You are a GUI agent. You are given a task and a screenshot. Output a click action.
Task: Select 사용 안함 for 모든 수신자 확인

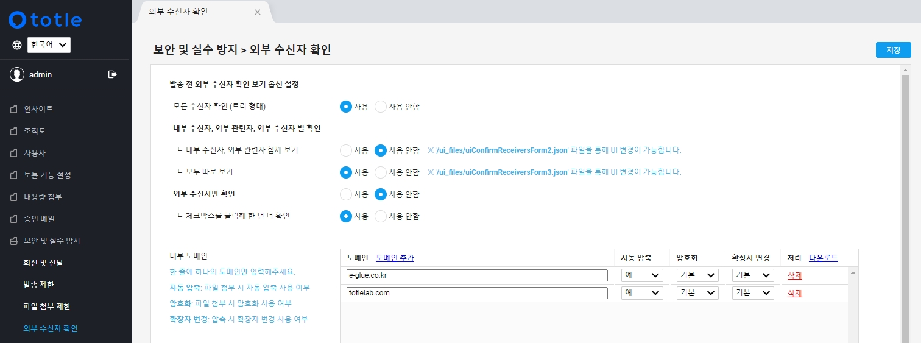point(381,107)
